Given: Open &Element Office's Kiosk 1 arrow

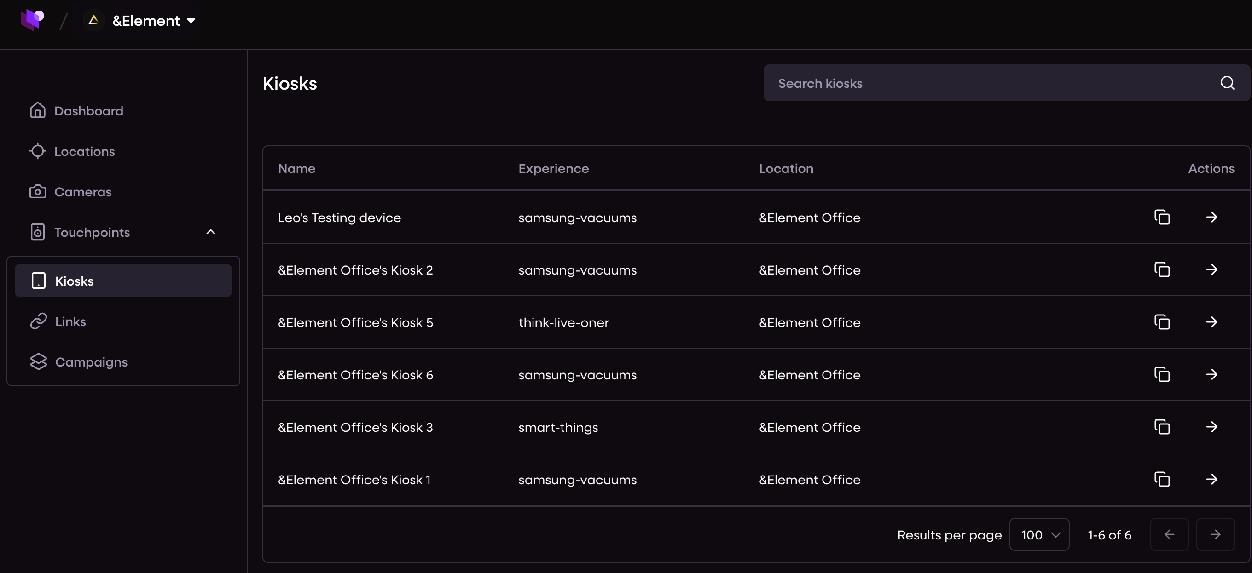Looking at the screenshot, I should point(1211,479).
